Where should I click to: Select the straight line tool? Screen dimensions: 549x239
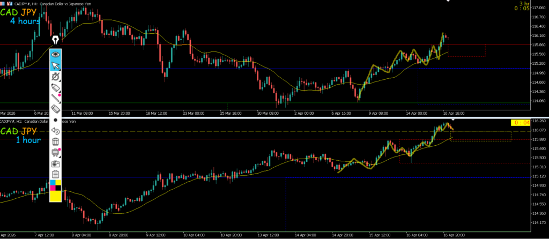[x=56, y=98]
